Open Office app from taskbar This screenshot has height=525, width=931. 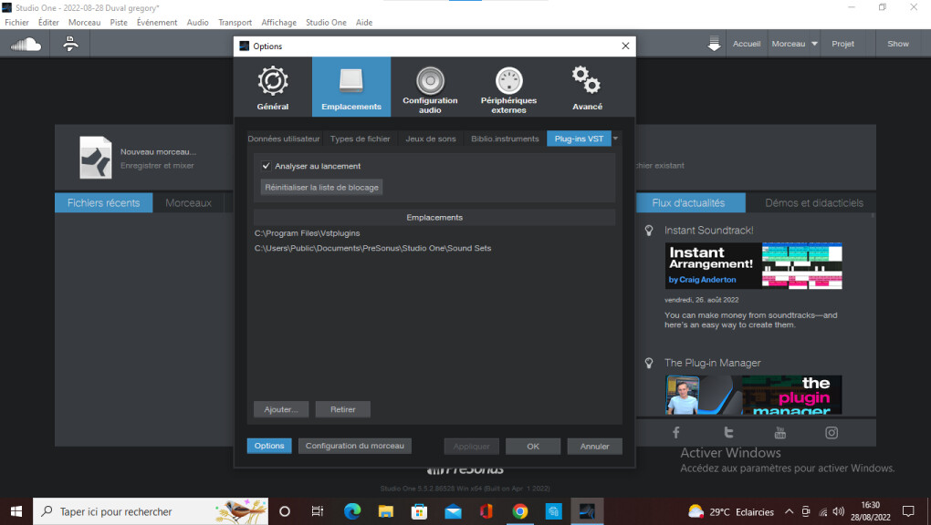(486, 511)
